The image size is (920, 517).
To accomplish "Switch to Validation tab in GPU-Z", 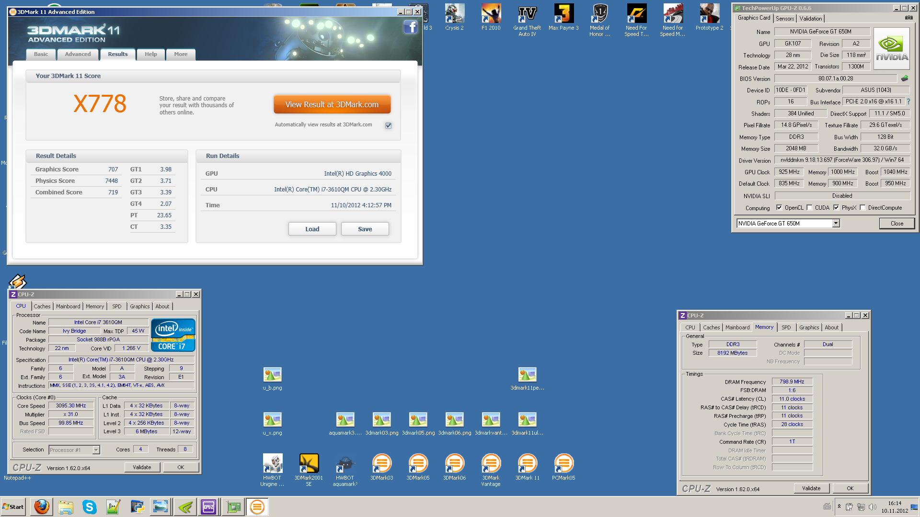I will 811,19.
